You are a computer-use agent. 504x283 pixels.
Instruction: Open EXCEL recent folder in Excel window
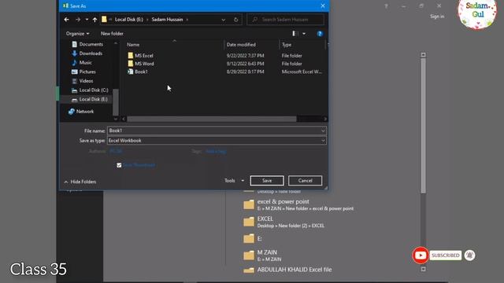click(x=283, y=222)
